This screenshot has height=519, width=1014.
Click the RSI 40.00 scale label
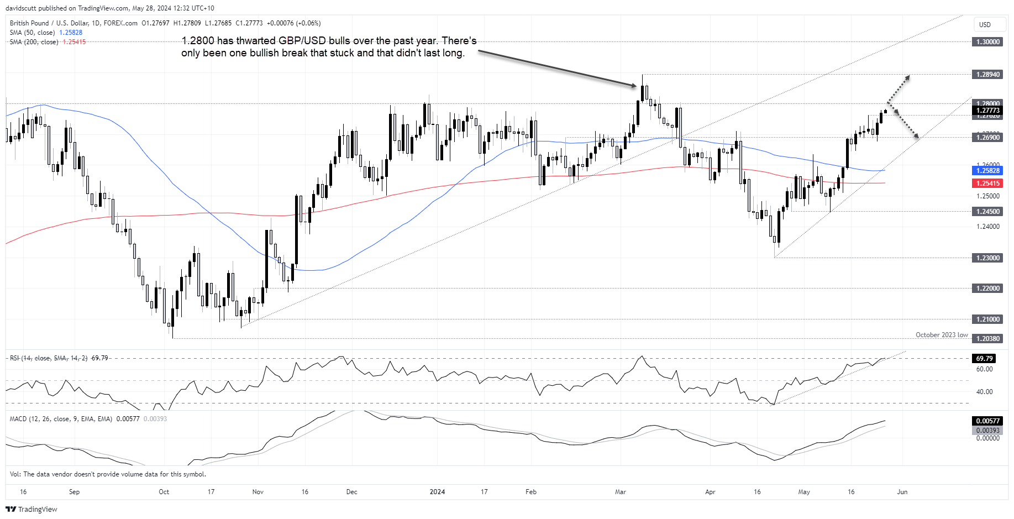point(985,392)
